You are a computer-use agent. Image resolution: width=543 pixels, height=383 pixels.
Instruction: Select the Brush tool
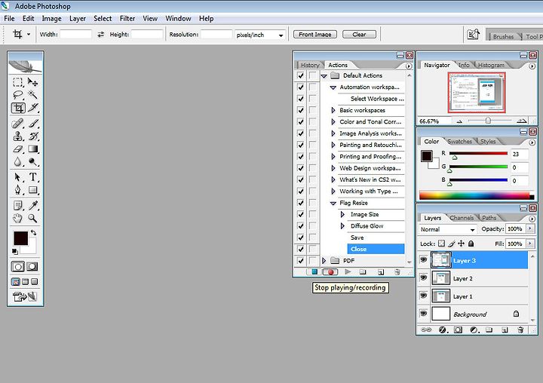[x=33, y=124]
